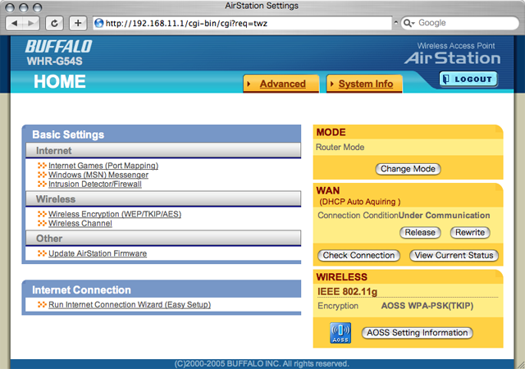Click the Basic Settings panel title
525x369 pixels.
(x=68, y=134)
